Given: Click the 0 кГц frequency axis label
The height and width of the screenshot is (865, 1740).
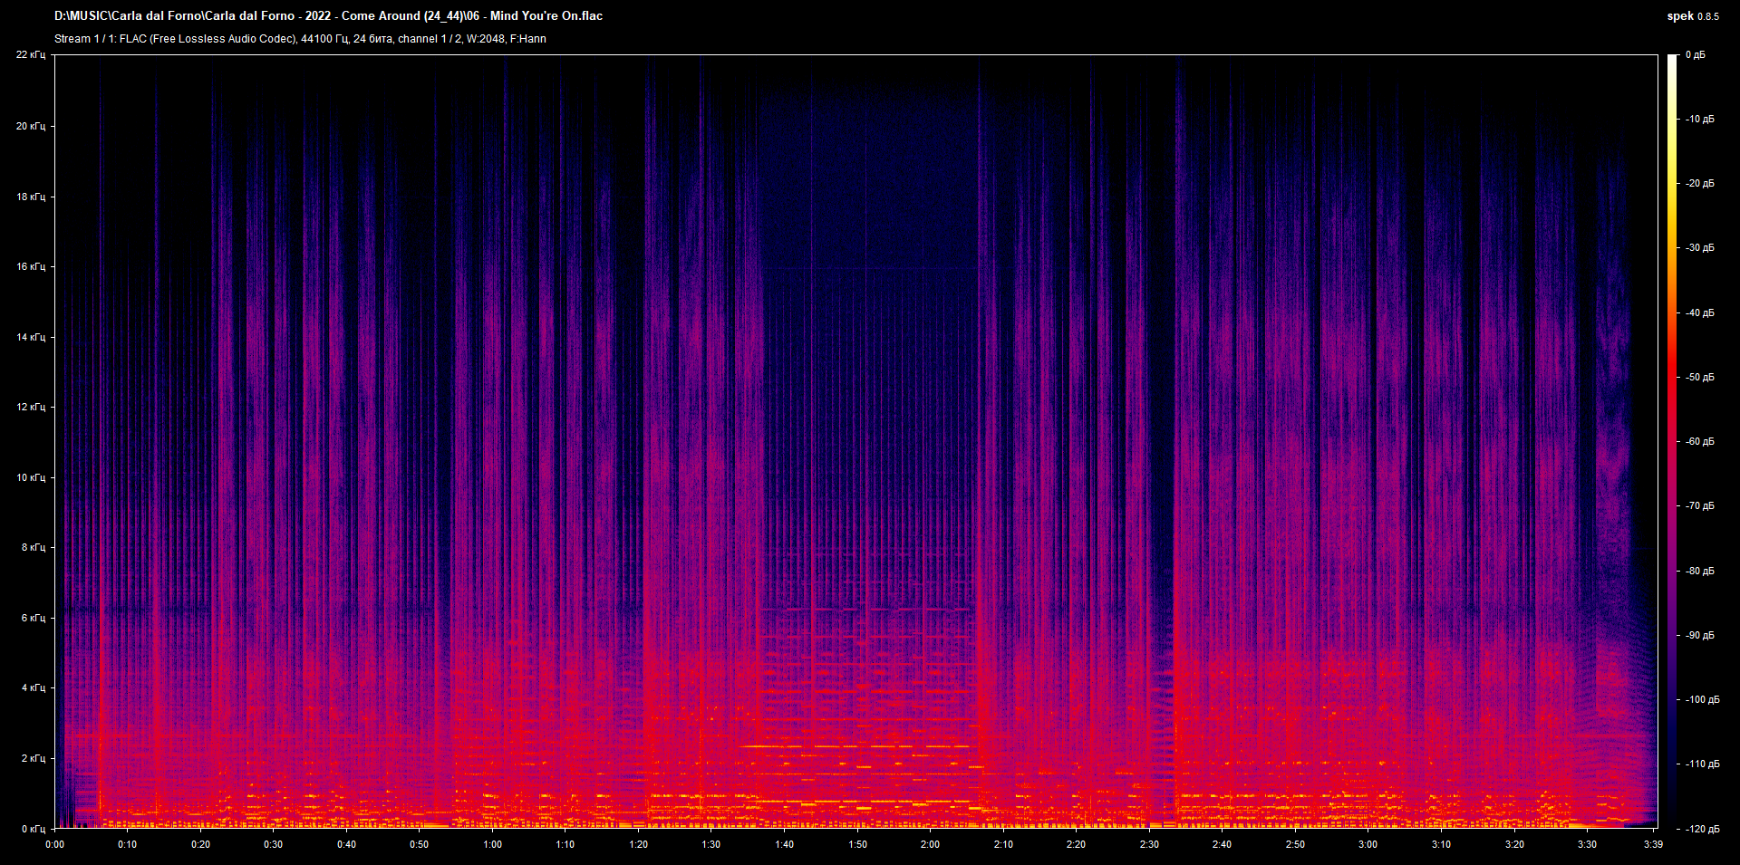Looking at the screenshot, I should pos(34,829).
